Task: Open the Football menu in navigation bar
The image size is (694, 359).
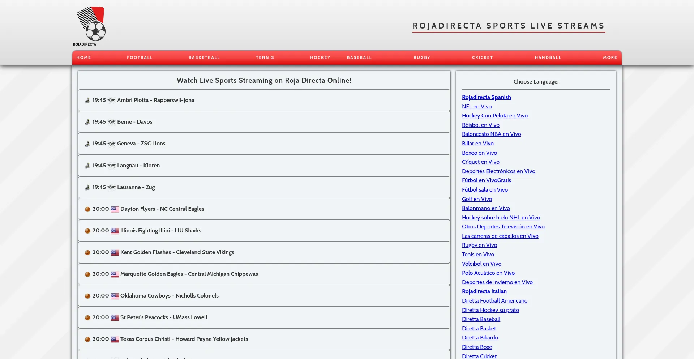Action: coord(140,58)
